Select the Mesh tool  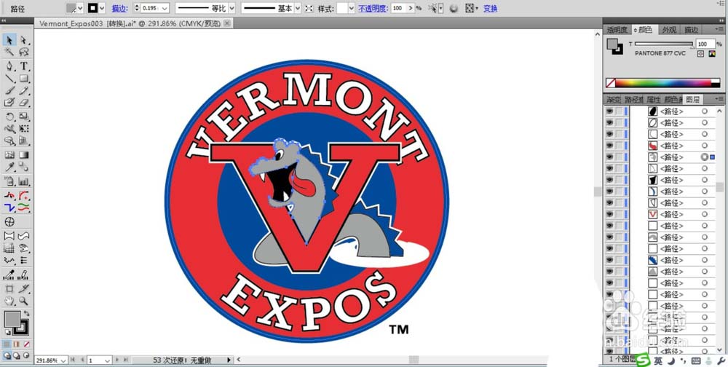(9, 155)
